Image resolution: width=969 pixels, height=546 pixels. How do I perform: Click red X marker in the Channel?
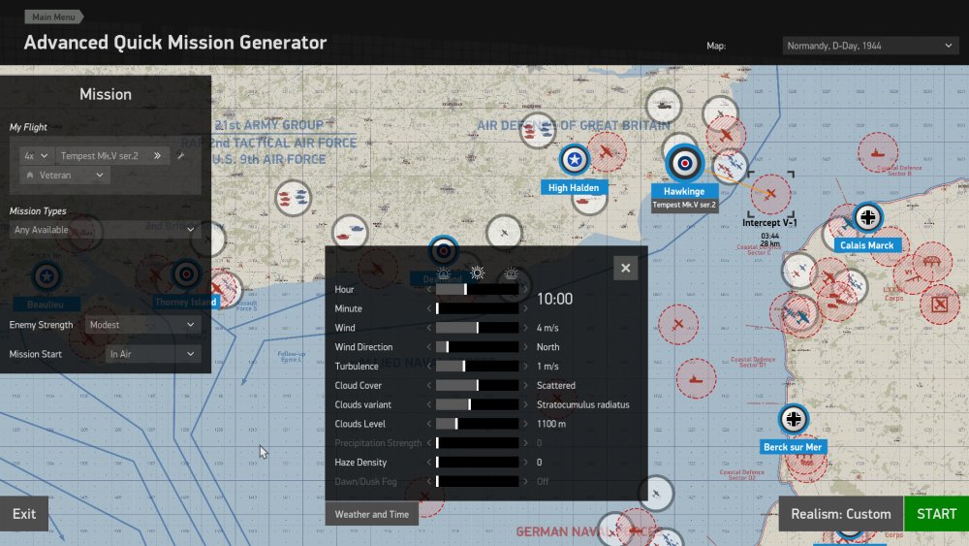click(x=678, y=325)
